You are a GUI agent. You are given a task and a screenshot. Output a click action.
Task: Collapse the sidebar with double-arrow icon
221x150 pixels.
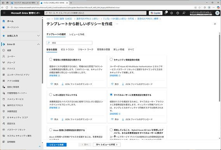click(40, 147)
